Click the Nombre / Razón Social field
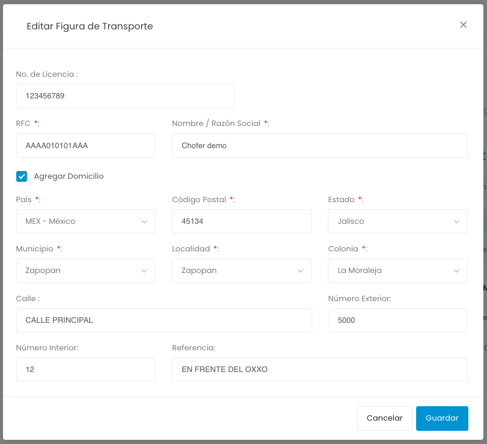487x444 pixels. [x=319, y=146]
